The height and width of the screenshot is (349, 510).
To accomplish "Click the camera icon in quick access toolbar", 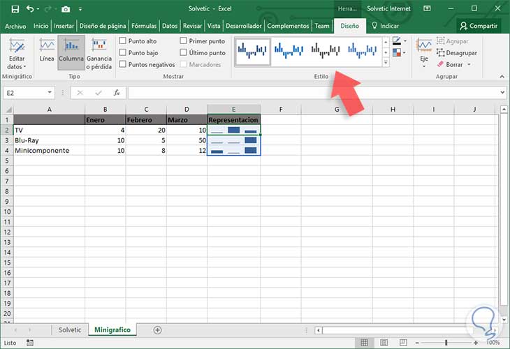I will (66, 9).
